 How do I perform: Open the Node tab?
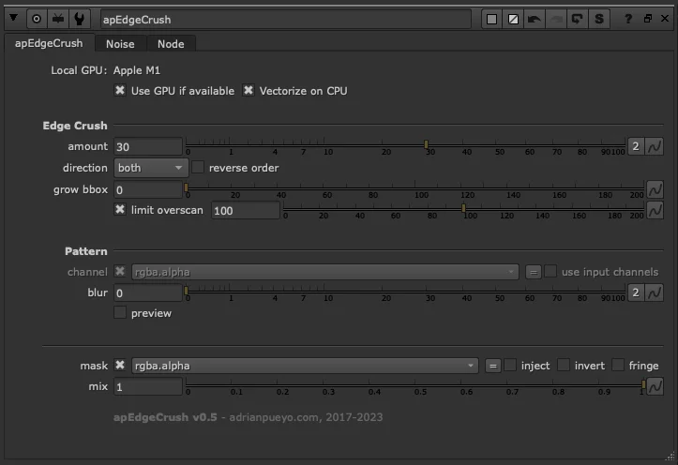171,44
